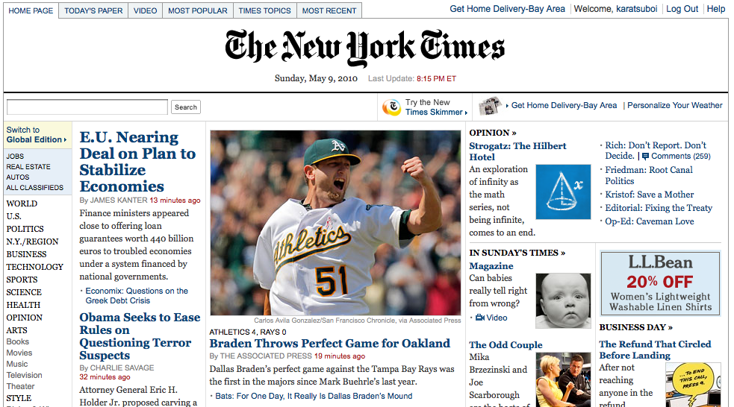Expand the Business Day section header

(x=635, y=327)
